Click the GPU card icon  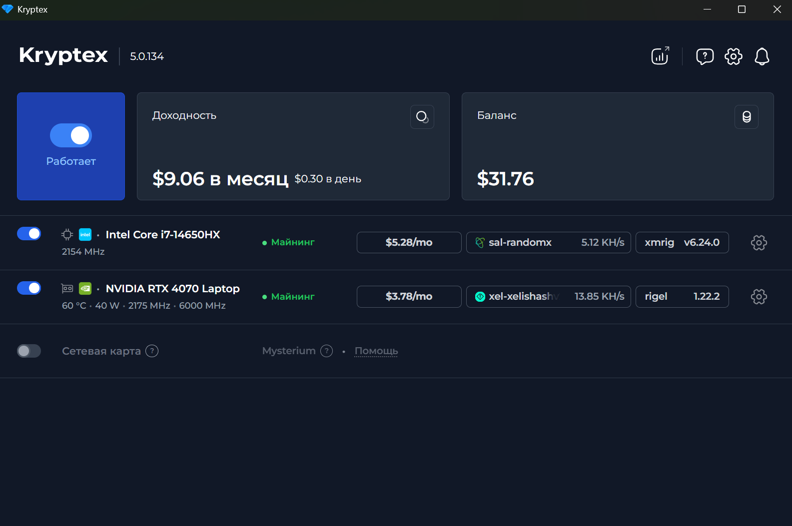pos(67,288)
